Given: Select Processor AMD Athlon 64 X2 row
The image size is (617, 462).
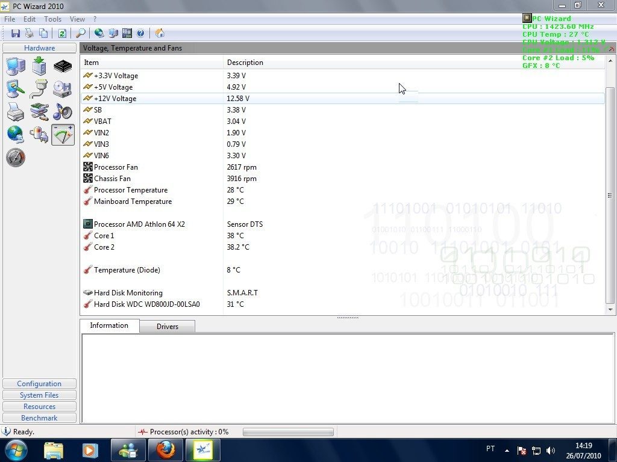Looking at the screenshot, I should (x=342, y=224).
